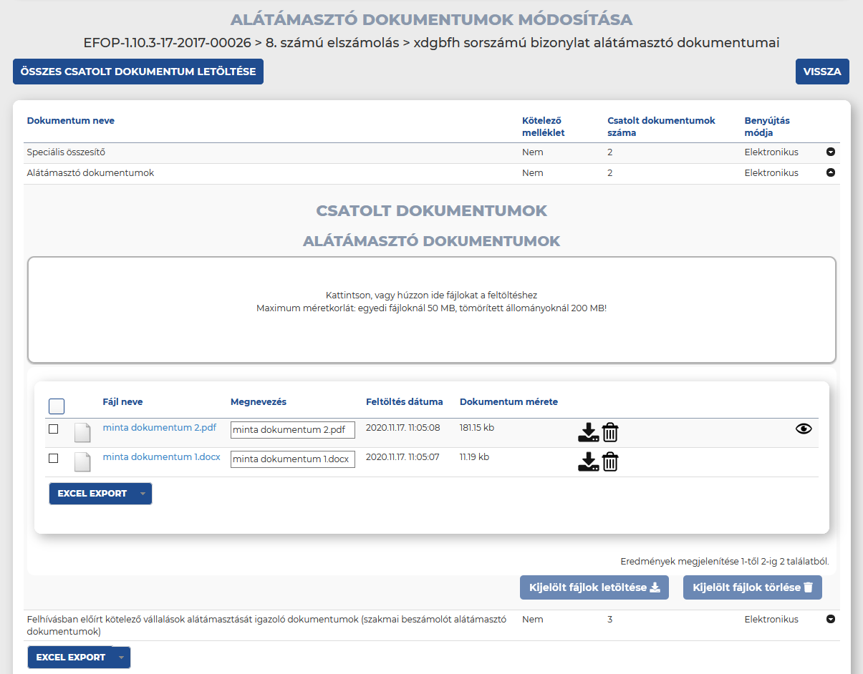Edit Megnevezés field of minta dokumentum 1.docx
Image resolution: width=863 pixels, height=674 pixels.
pyautogui.click(x=293, y=459)
